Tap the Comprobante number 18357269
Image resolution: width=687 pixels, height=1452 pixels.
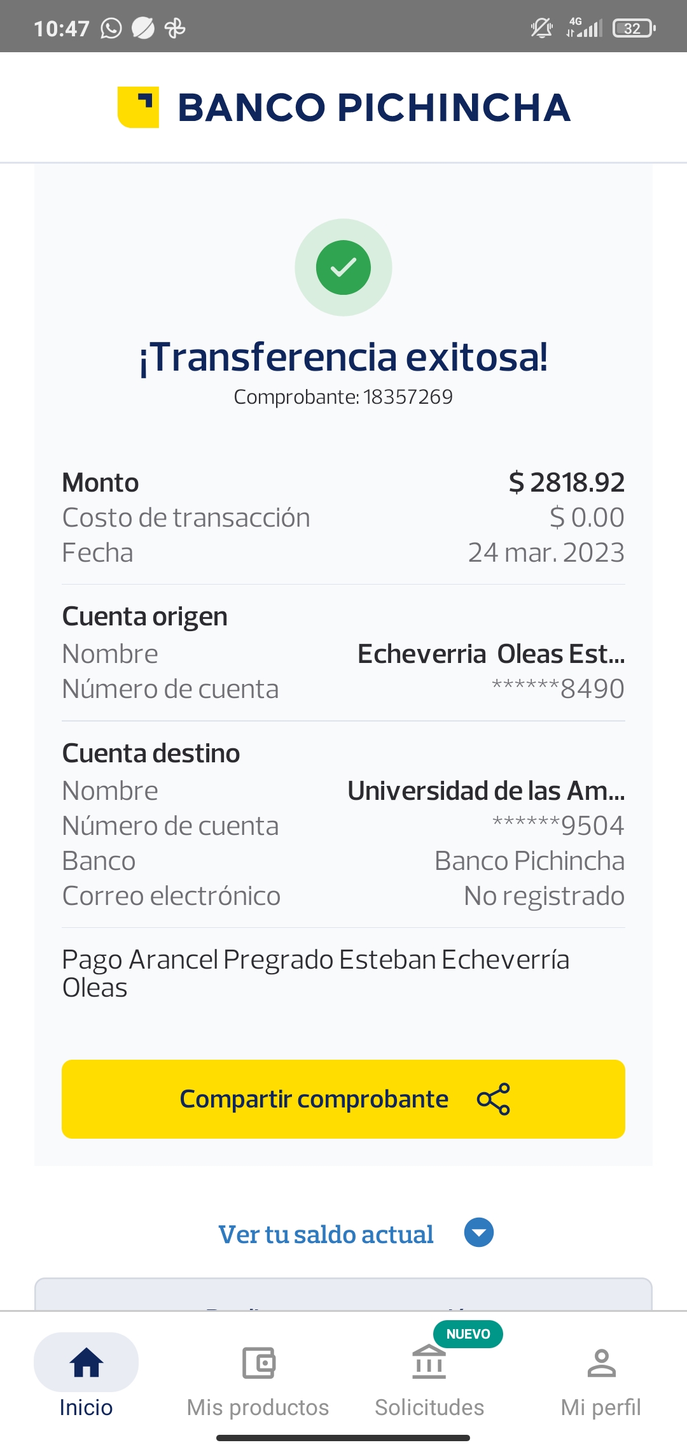[x=408, y=397]
